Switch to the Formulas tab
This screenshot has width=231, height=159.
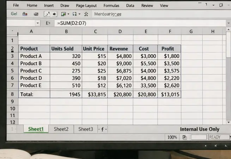111,6
